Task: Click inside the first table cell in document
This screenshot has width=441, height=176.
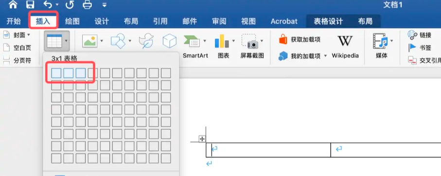Action: coord(268,150)
